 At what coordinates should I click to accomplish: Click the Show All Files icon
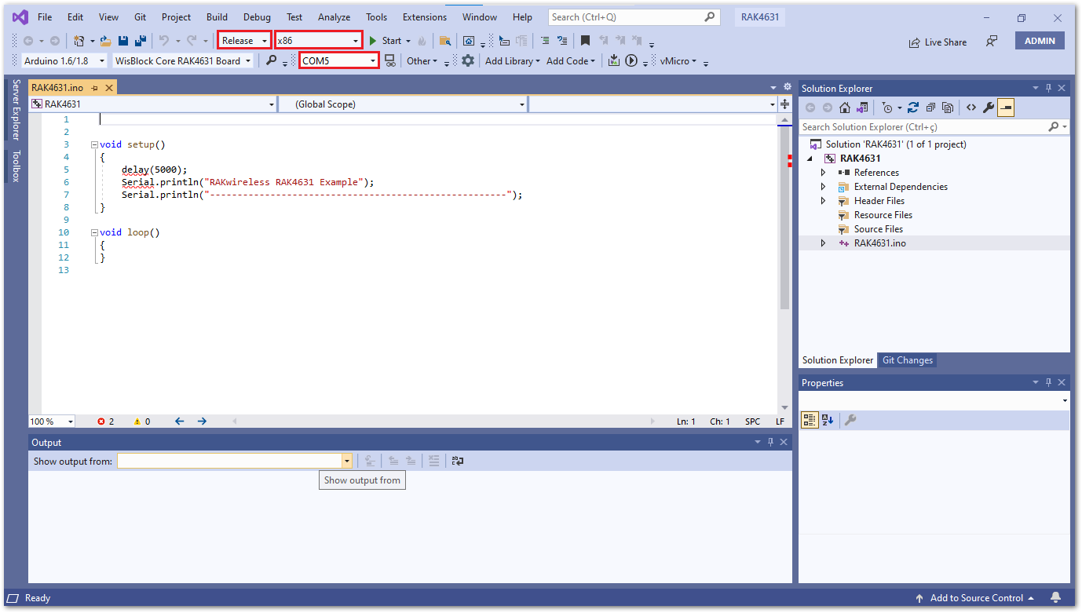948,108
